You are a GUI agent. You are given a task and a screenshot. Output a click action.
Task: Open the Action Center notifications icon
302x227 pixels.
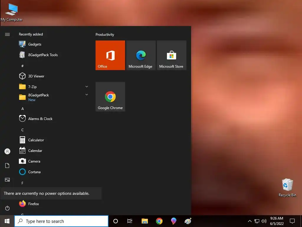(292, 221)
